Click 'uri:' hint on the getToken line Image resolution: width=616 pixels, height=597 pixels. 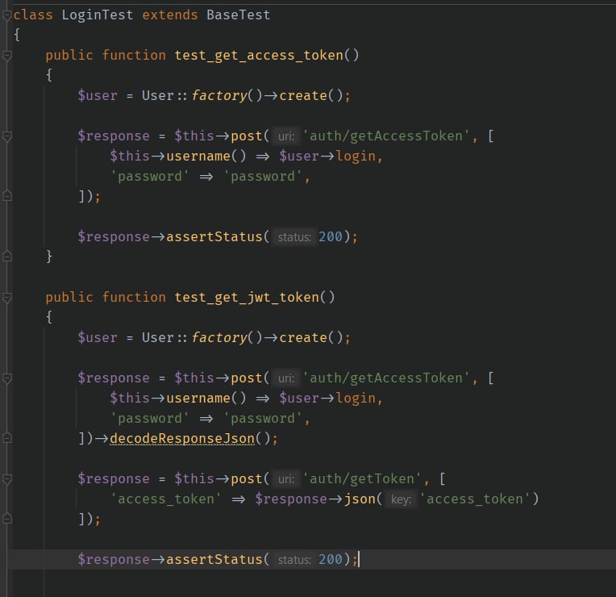[x=286, y=479]
